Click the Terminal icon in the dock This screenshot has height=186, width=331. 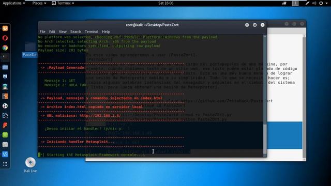5,57
